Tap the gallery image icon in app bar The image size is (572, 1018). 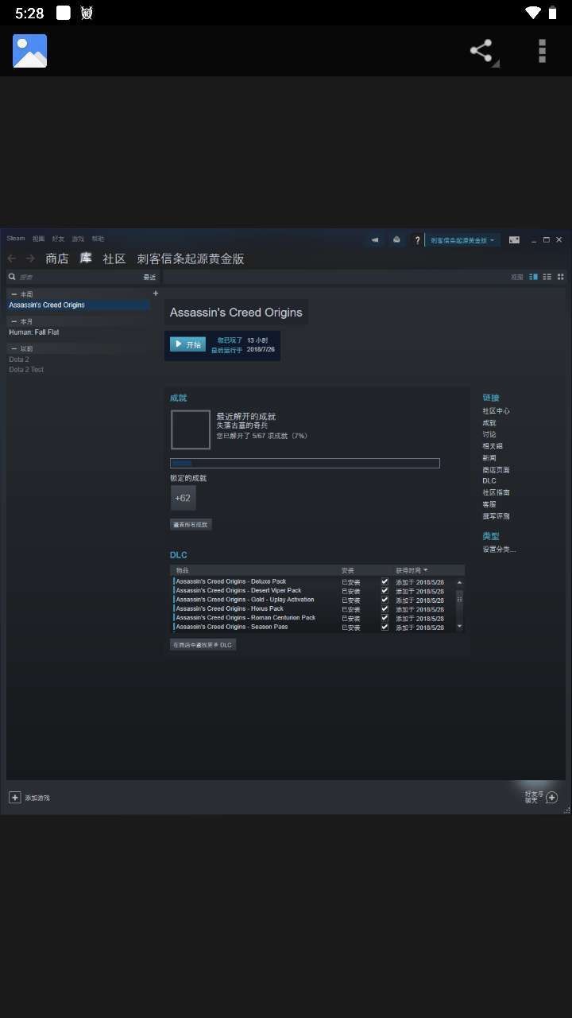click(x=29, y=51)
